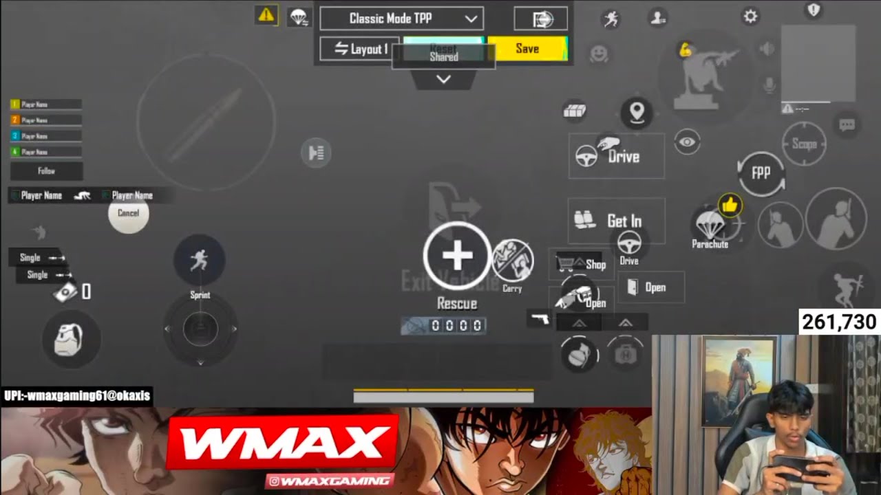Tap the first-aid medkit button
This screenshot has width=881, height=495.
click(x=625, y=354)
